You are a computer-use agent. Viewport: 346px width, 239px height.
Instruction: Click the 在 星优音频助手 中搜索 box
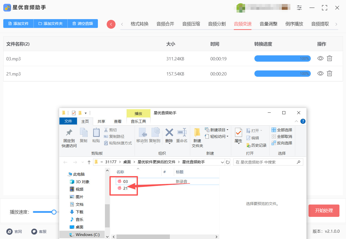tap(268, 162)
